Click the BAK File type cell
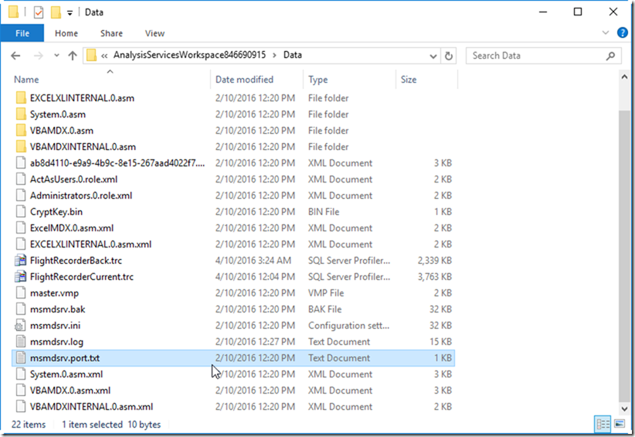 click(x=324, y=309)
